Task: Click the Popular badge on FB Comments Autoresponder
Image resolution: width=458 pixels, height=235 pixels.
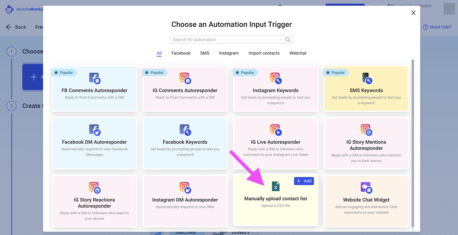Action: coord(64,73)
